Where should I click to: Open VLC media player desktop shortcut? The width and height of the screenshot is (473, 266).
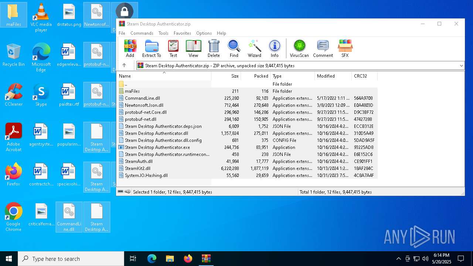tap(41, 18)
